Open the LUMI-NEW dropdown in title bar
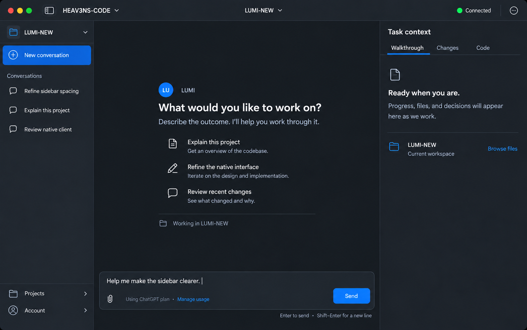Image resolution: width=527 pixels, height=330 pixels. coord(263,11)
